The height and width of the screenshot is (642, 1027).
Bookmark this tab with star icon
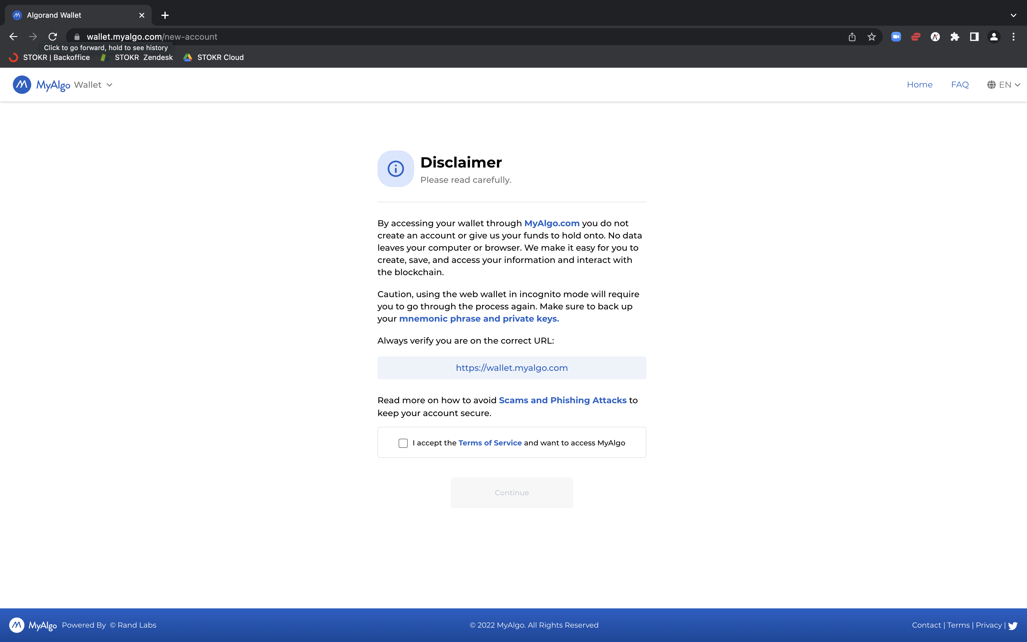tap(872, 37)
